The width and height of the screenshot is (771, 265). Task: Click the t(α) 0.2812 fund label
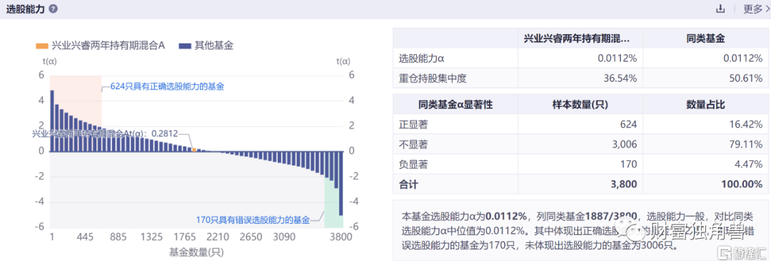[x=104, y=133]
